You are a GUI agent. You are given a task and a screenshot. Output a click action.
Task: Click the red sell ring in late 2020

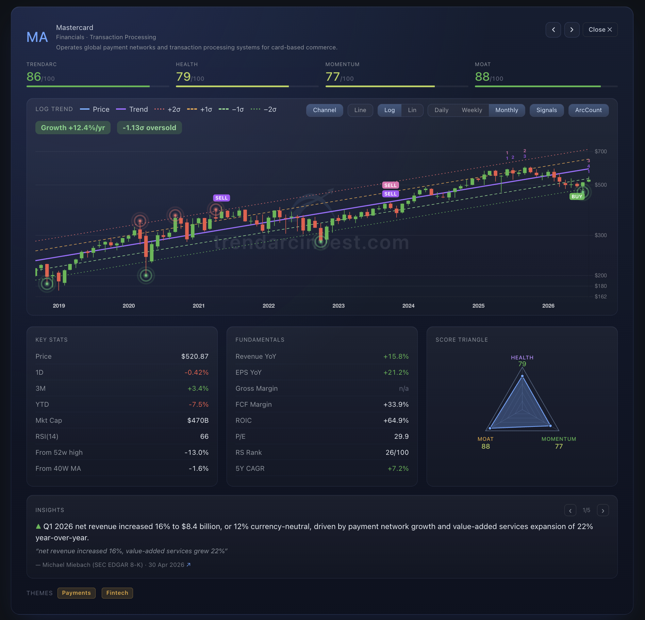[175, 215]
